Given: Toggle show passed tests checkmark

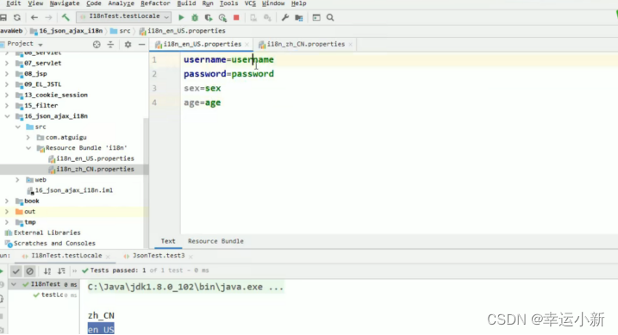Looking at the screenshot, I should [16, 270].
